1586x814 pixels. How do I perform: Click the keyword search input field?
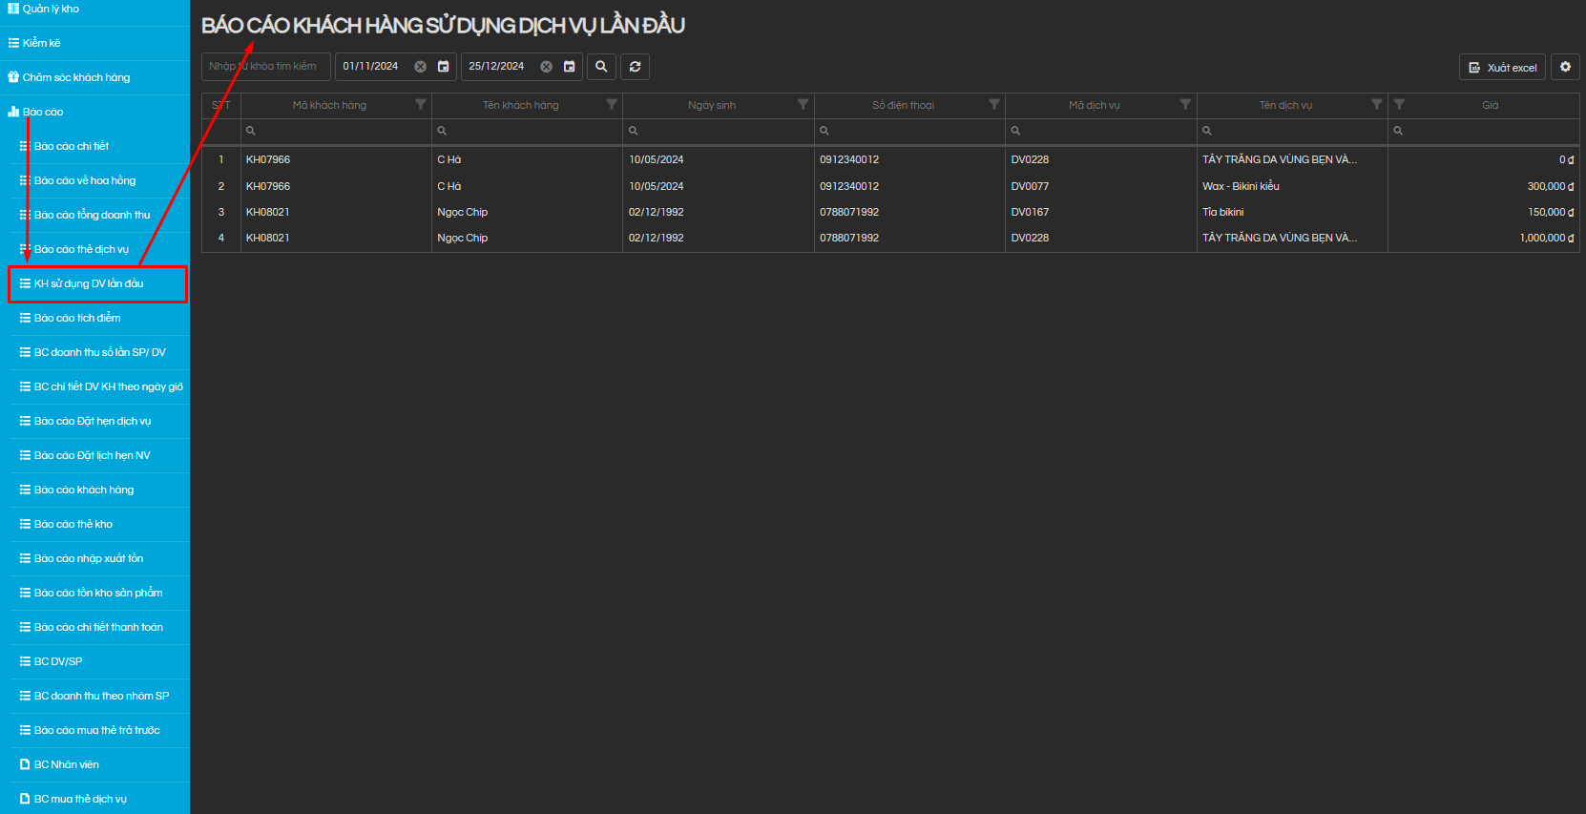[265, 67]
